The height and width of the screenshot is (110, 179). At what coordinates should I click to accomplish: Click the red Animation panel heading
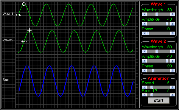pyautogui.click(x=159, y=78)
